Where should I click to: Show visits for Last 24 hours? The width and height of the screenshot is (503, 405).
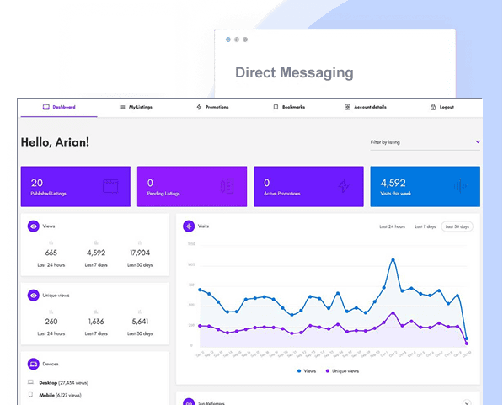(x=392, y=226)
